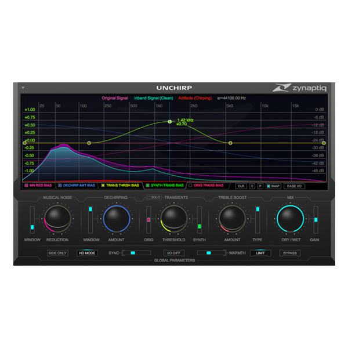Screen dimensions: 348x348
Task: Click the curve breakpoint near 5k0
Action: click(x=230, y=143)
